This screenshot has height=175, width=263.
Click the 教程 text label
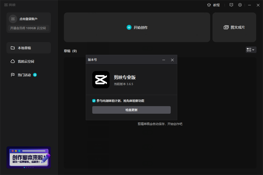[216, 5]
